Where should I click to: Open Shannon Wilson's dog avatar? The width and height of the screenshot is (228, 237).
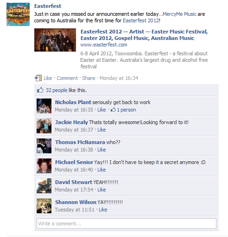pyautogui.click(x=44, y=206)
